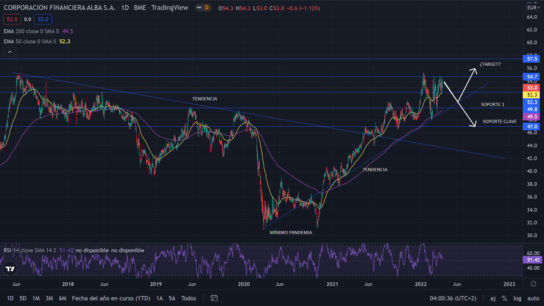Open the go-to-date calendar icon
This screenshot has width=544, height=306.
coord(214,298)
